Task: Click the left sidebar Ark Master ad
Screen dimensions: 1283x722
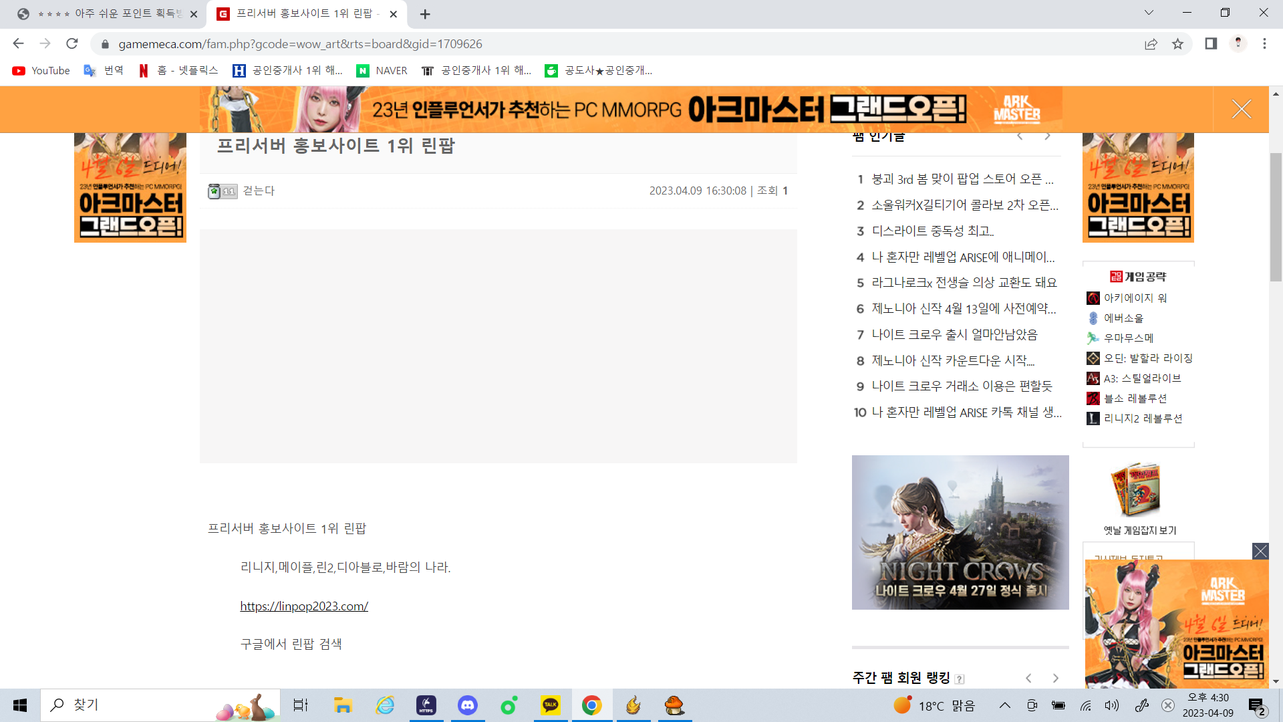Action: pyautogui.click(x=130, y=187)
